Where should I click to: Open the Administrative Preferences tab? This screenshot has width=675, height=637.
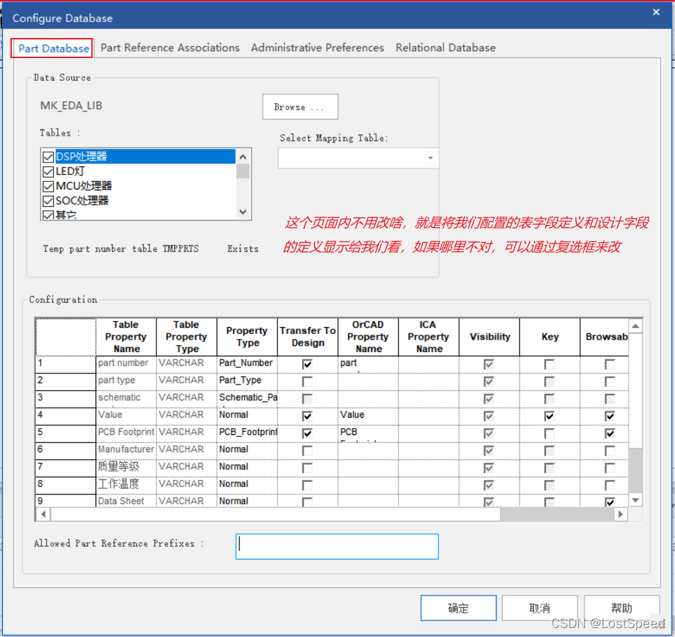tap(317, 48)
